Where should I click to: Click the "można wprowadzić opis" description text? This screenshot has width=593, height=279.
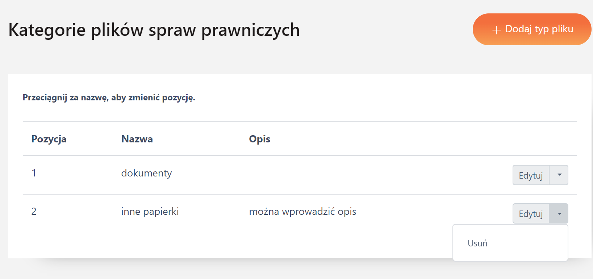pyautogui.click(x=302, y=212)
